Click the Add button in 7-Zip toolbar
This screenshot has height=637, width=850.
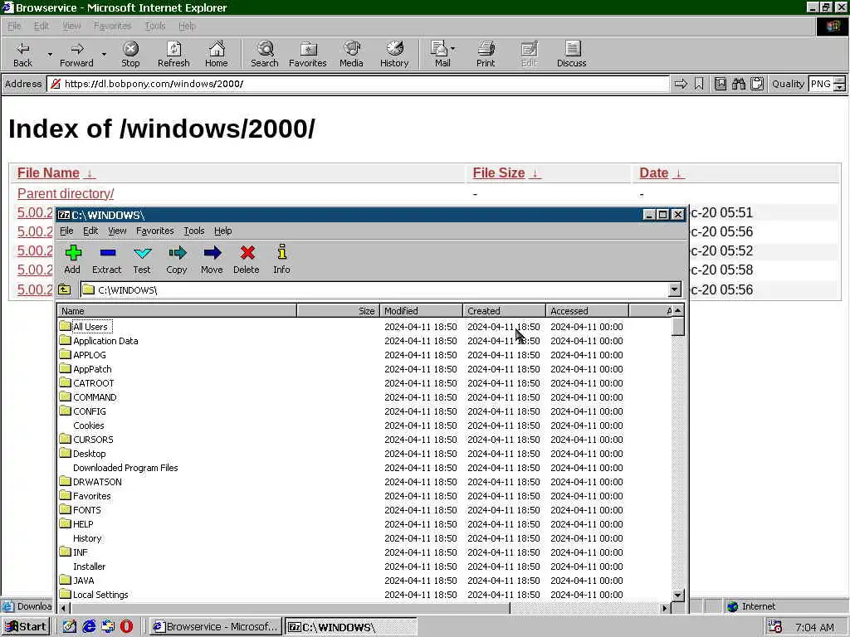coord(73,260)
